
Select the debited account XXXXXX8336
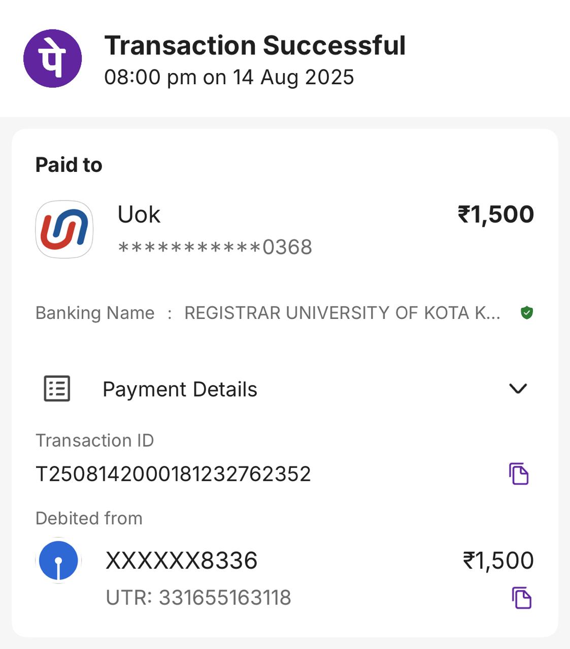181,561
